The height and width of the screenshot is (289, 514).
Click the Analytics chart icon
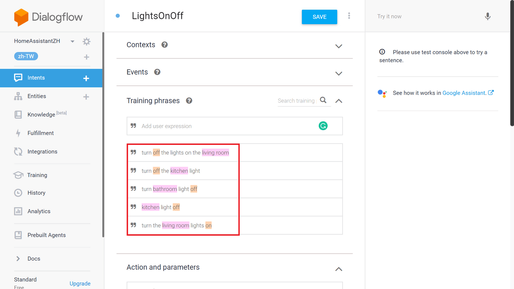(18, 211)
